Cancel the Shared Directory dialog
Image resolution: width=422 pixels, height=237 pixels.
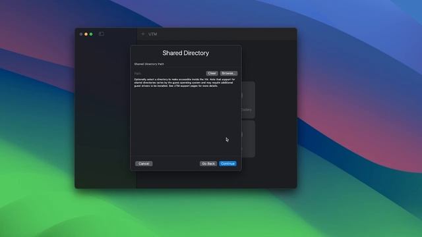pyautogui.click(x=144, y=164)
